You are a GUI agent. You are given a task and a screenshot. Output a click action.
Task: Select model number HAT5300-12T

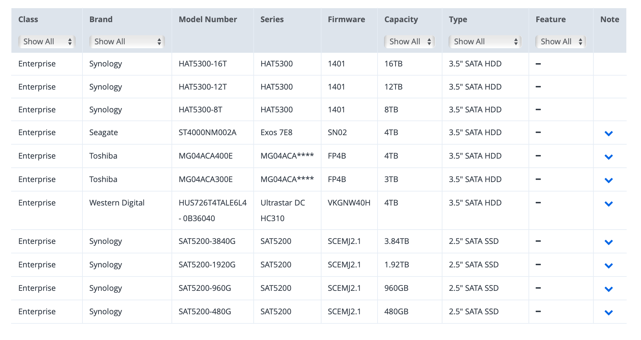[203, 87]
